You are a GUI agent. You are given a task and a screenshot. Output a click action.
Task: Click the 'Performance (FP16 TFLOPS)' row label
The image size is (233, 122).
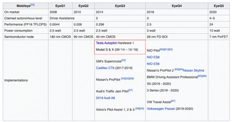click(x=25, y=24)
